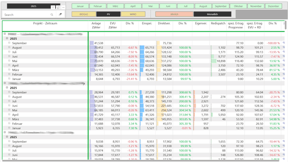
Task: Switch to the Monatlich view
Action: click(x=212, y=14)
